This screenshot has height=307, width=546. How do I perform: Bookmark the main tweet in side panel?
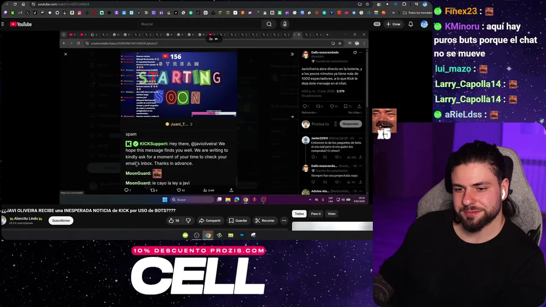pyautogui.click(x=346, y=106)
